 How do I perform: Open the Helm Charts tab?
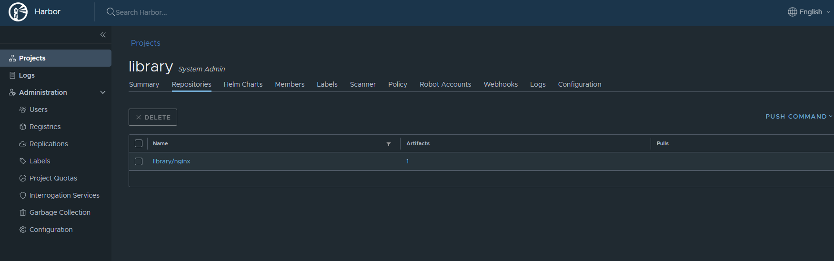pyautogui.click(x=243, y=84)
